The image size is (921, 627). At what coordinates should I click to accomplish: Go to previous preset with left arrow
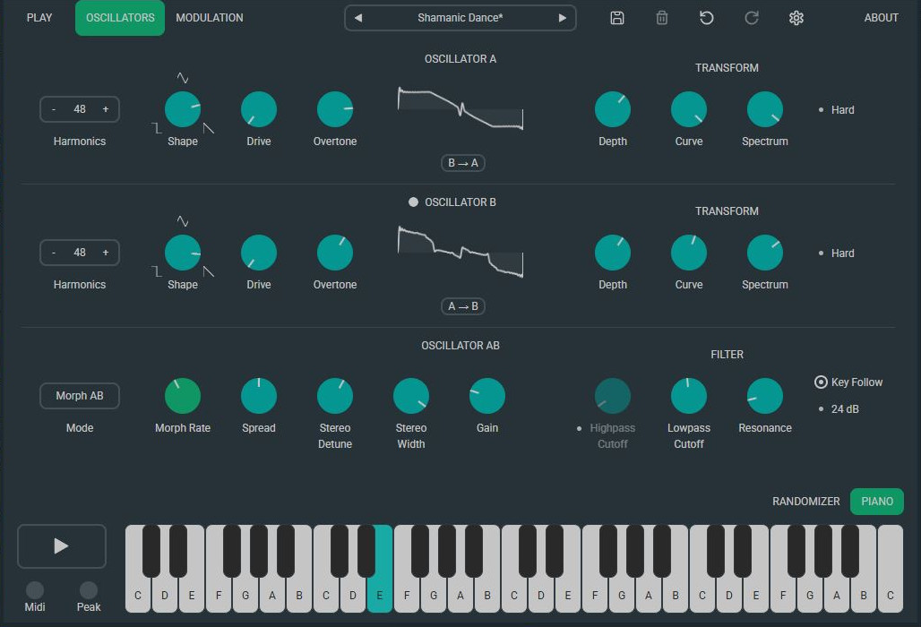click(357, 18)
